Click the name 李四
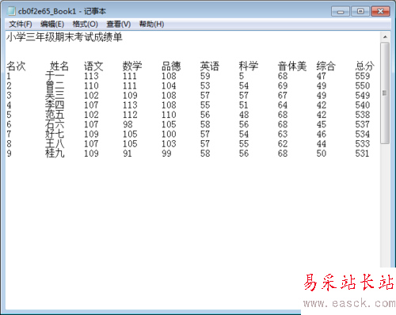Screen dimensions: 396x315 (x=55, y=105)
